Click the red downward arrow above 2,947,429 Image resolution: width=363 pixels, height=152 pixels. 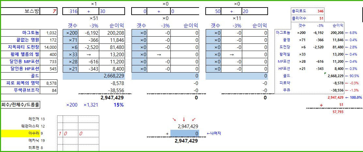pyautogui.click(x=184, y=119)
